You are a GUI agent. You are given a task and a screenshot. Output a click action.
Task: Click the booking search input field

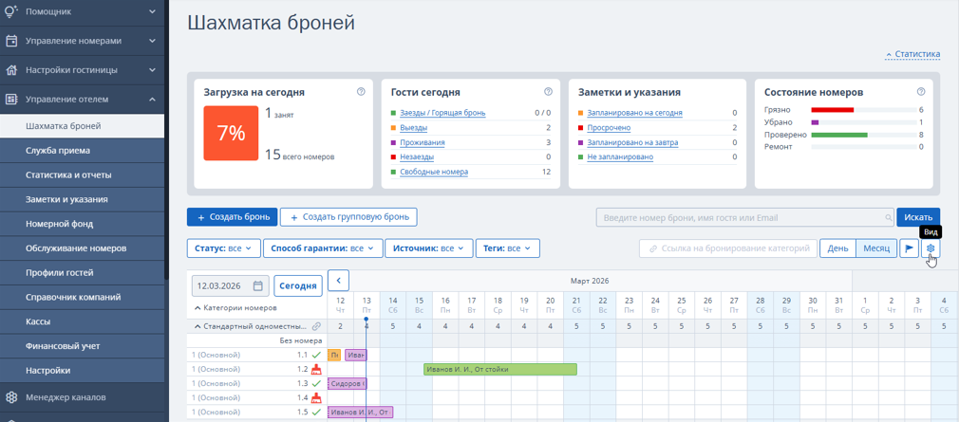[741, 217]
